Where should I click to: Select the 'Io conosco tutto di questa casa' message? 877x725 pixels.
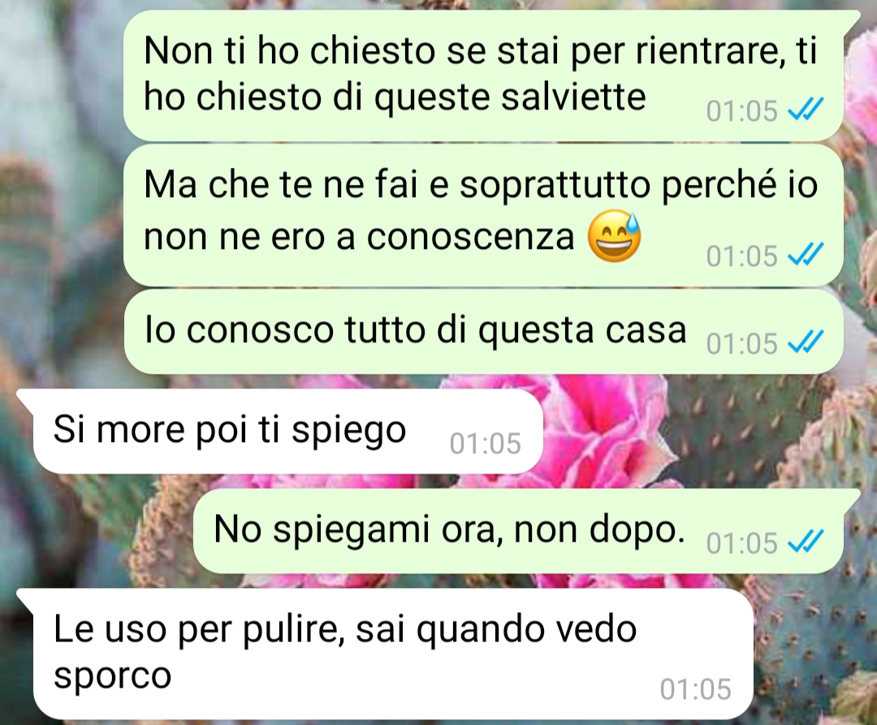pyautogui.click(x=483, y=331)
